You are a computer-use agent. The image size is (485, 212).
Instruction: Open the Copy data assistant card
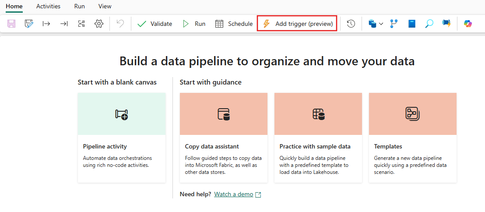pos(224,138)
